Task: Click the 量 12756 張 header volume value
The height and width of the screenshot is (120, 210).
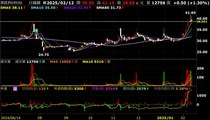Action: pyautogui.click(x=158, y=3)
